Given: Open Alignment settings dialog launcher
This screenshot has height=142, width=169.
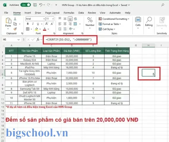Looking at the screenshot, I should coord(82,33).
